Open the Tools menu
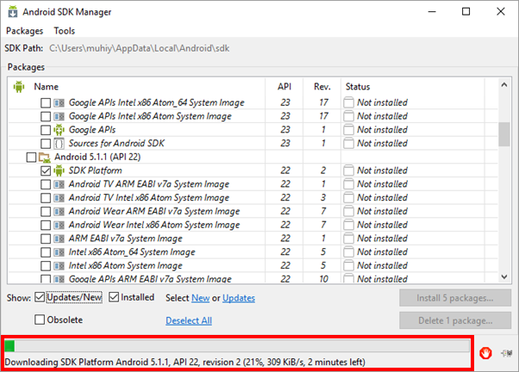 (65, 31)
